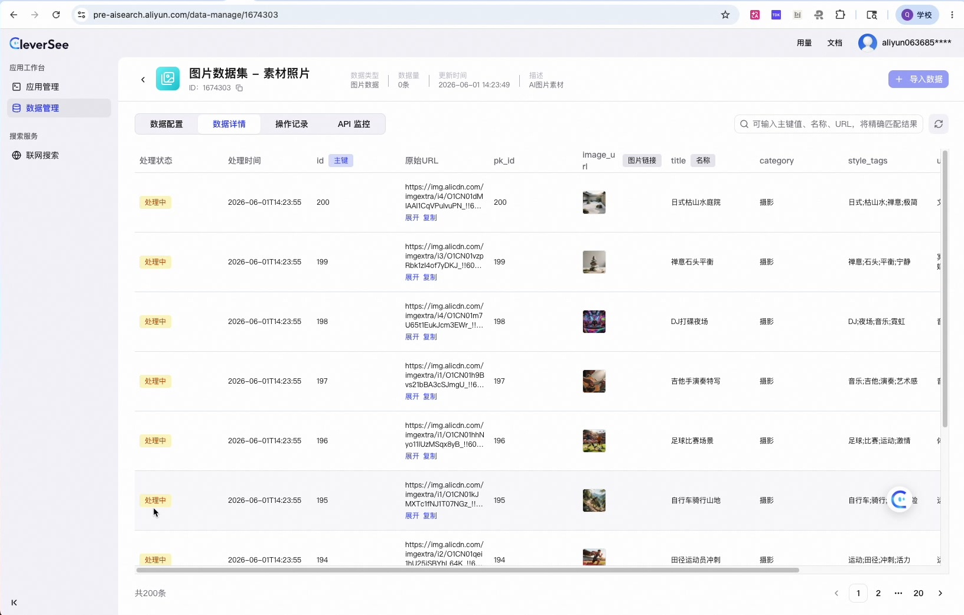Click the 处理中 status of row 200
The height and width of the screenshot is (615, 964).
click(x=155, y=202)
